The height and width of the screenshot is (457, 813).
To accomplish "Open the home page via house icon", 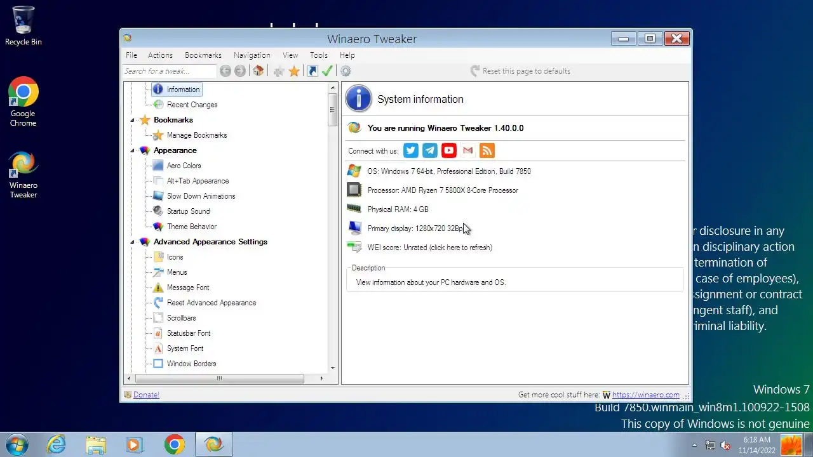I will pyautogui.click(x=258, y=71).
